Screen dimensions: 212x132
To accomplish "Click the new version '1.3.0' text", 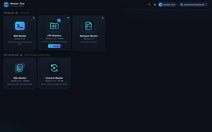I will pyautogui.click(x=61, y=39).
